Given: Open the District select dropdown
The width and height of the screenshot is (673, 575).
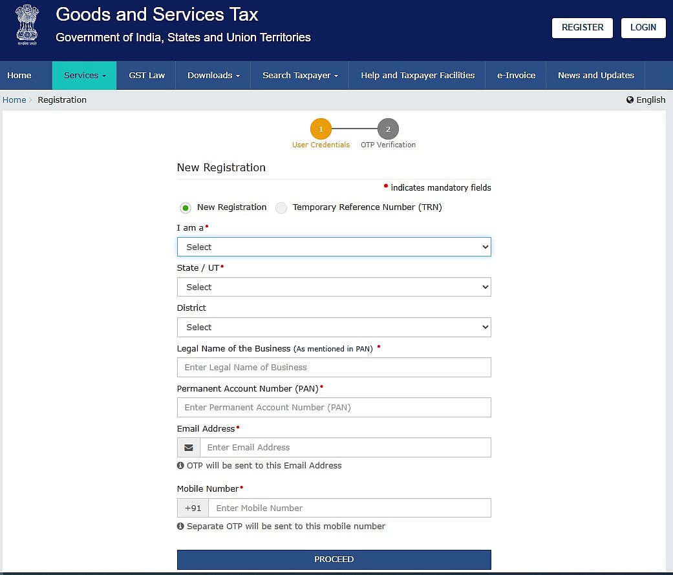Looking at the screenshot, I should click(334, 327).
